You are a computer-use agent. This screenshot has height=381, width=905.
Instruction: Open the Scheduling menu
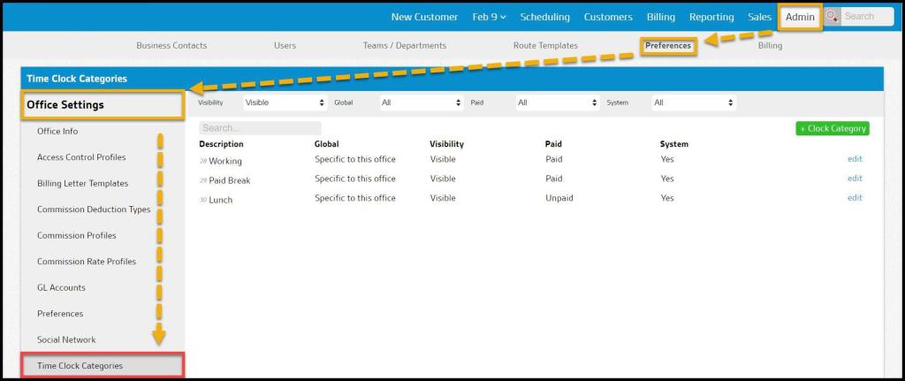click(x=544, y=17)
